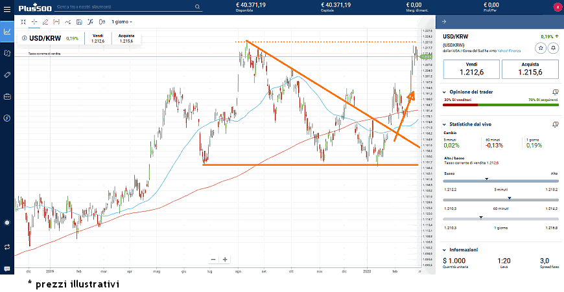Toggle the account switch mode icon
Viewport: 564px width, 292px height.
click(7, 247)
